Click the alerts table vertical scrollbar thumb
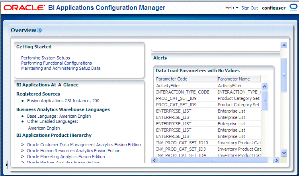The width and height of the screenshot is (299, 176). (x=264, y=101)
